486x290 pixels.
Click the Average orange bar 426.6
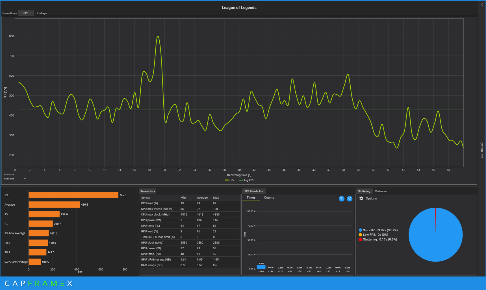pos(54,205)
